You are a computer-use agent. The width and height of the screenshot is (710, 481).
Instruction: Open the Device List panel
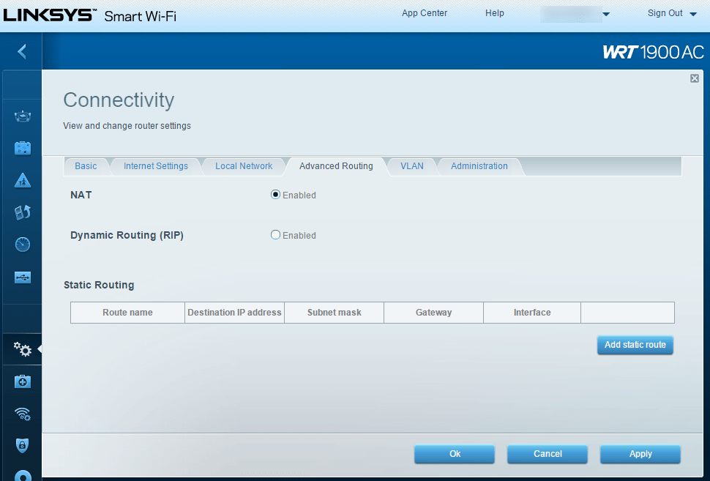pos(22,115)
